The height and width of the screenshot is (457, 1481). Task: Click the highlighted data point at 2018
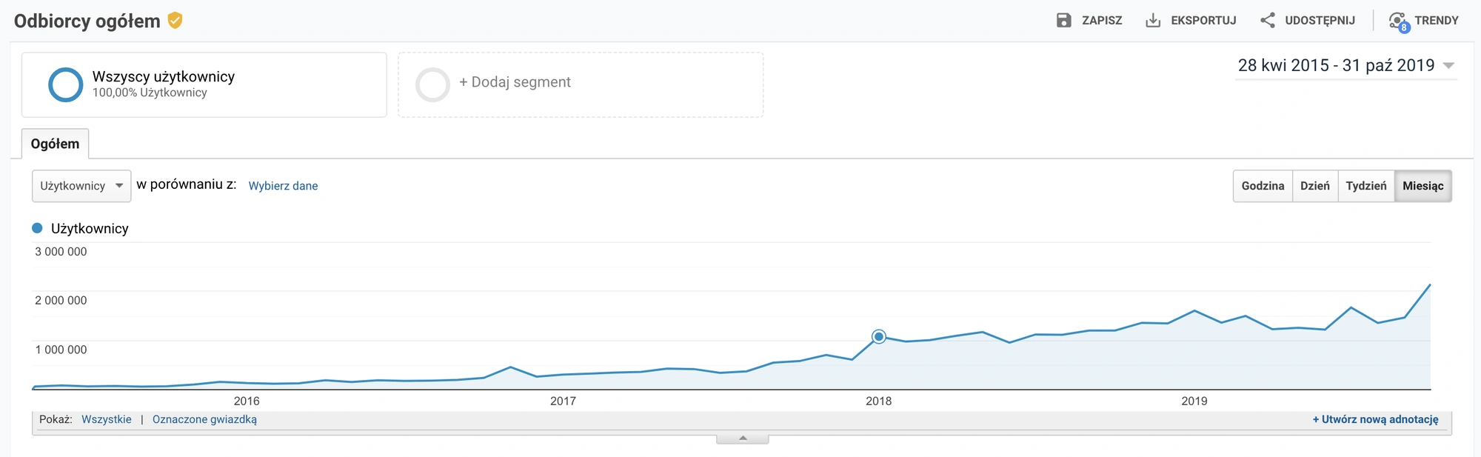[x=879, y=337]
